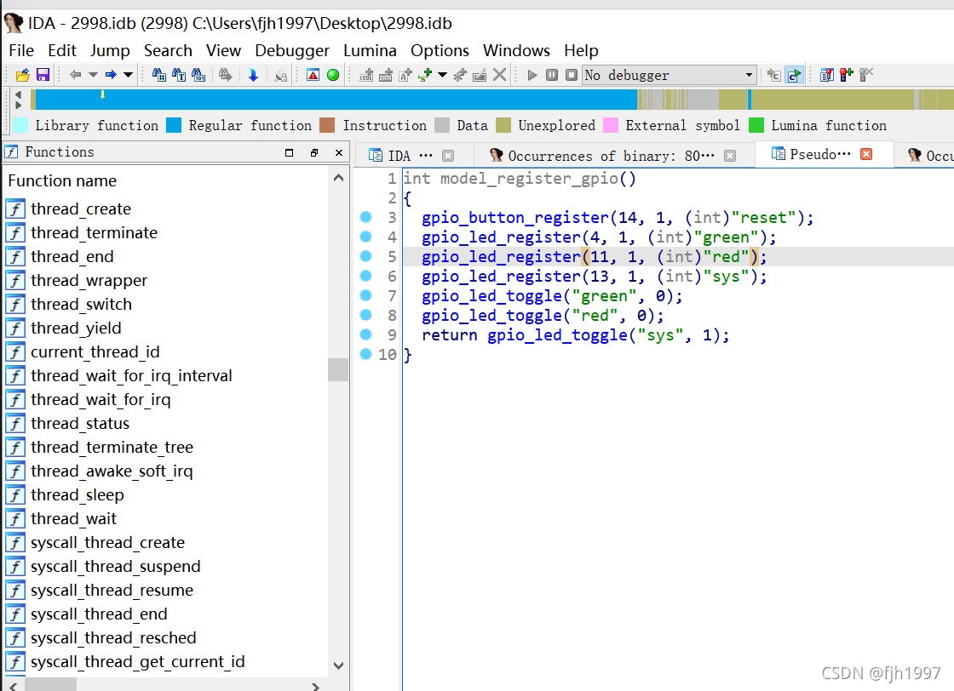Toggle breakpoint dot on line 9
Screen dimensions: 954x691
click(x=365, y=334)
